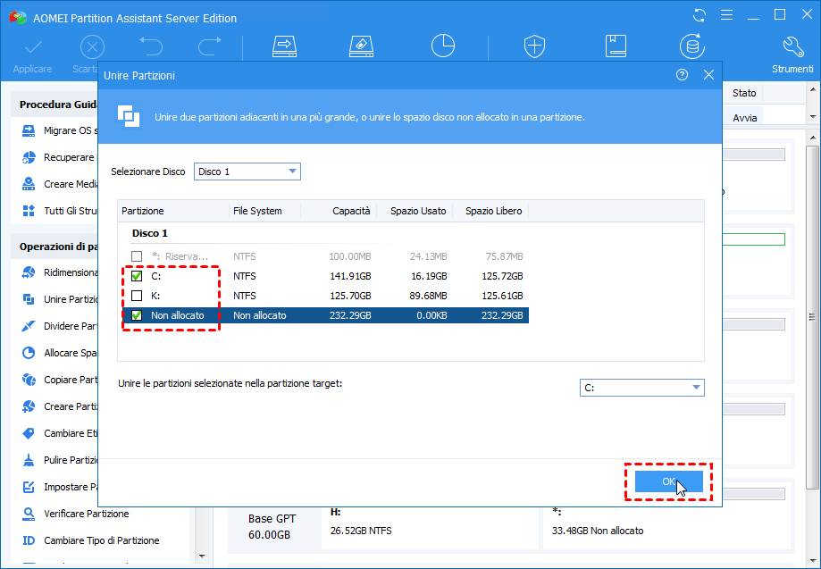Uncheck the Non allocato checkbox
Screen dimensions: 821x569
click(x=137, y=315)
